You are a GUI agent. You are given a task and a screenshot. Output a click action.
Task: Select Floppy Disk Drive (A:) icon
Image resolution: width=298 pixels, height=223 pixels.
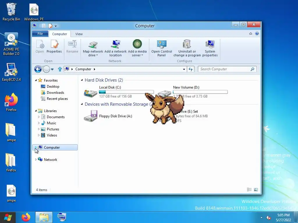pos(91,116)
